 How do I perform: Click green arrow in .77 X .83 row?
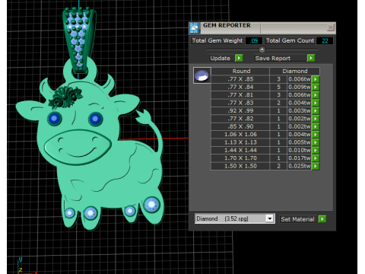point(316,103)
